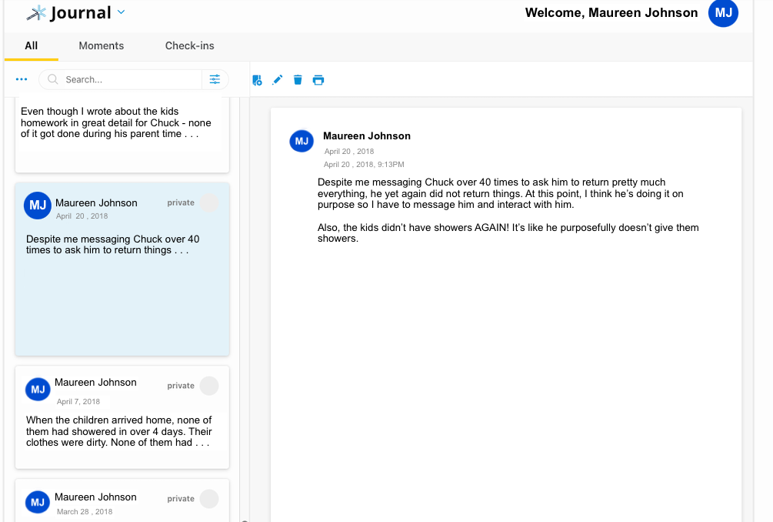773x522 pixels.
Task: Click the search magnifier icon
Action: (53, 79)
